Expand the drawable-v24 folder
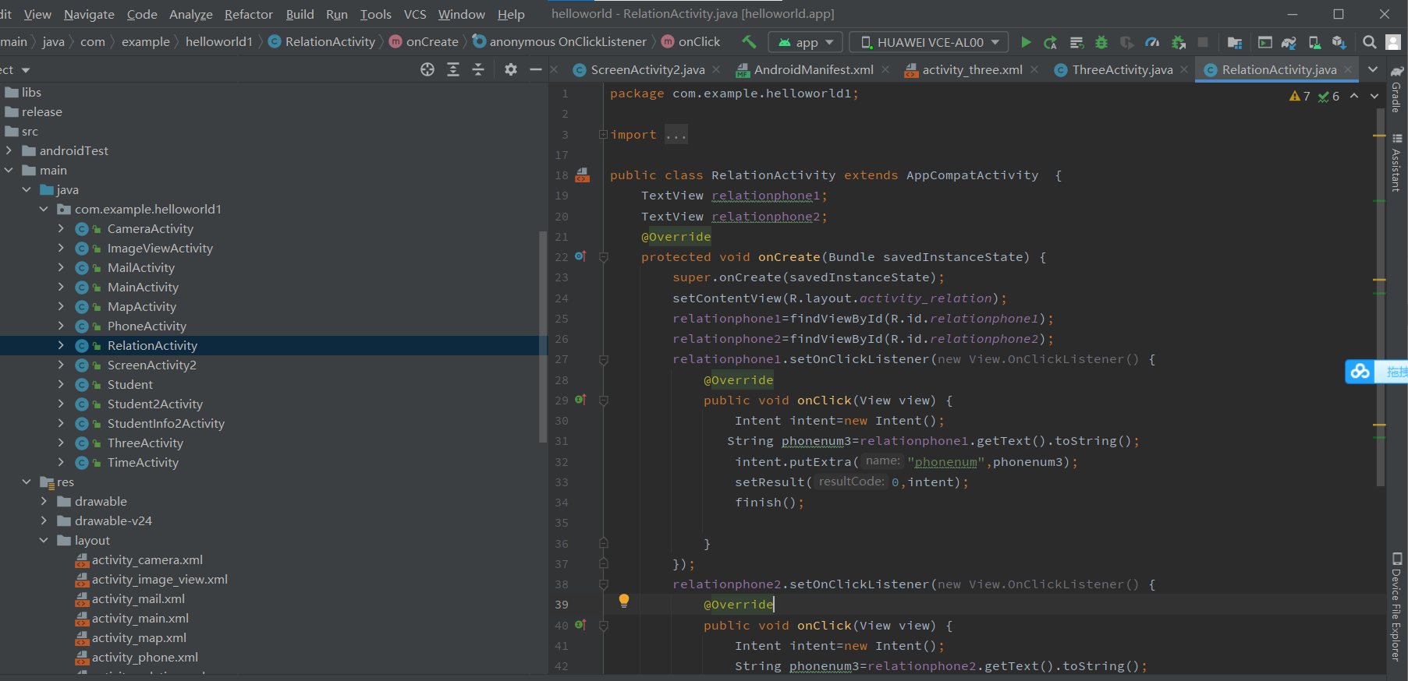 click(44, 520)
